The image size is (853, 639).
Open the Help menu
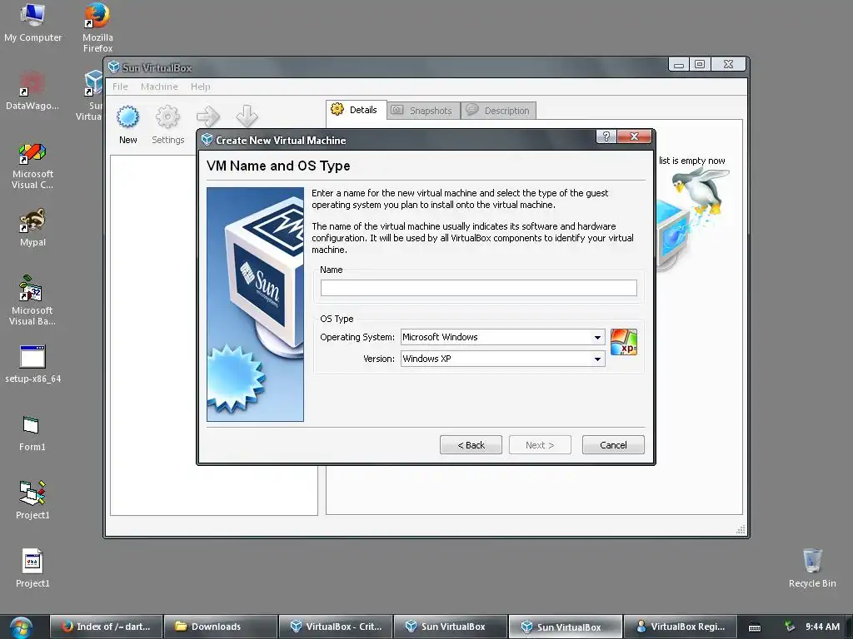pyautogui.click(x=200, y=87)
